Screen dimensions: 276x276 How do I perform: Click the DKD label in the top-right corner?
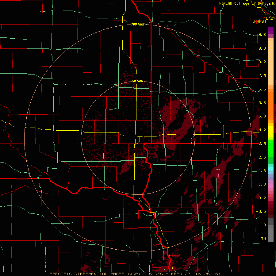coord(270,18)
